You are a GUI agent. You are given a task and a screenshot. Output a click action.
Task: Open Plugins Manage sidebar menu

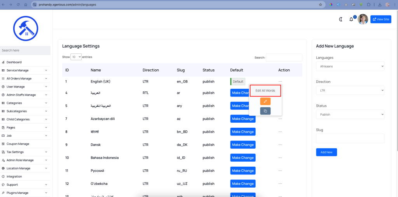coord(25,193)
